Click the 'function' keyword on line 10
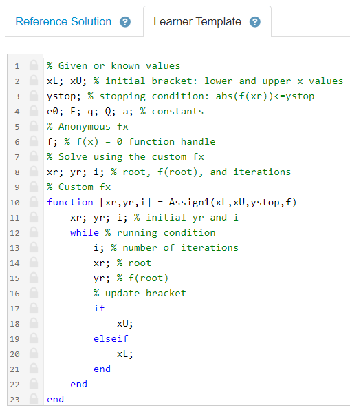 click(x=70, y=202)
